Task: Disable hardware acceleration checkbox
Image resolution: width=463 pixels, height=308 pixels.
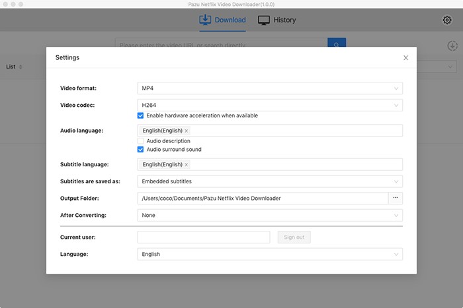Action: (141, 115)
